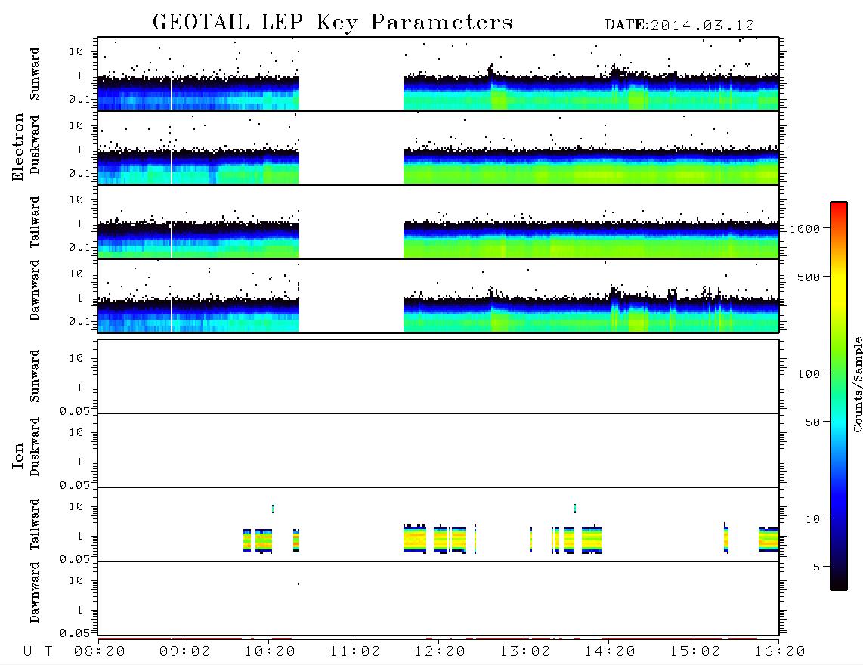The height and width of the screenshot is (665, 863).
Task: Click the "0.1" tick of Electron Sunward panel
Action: pos(79,100)
